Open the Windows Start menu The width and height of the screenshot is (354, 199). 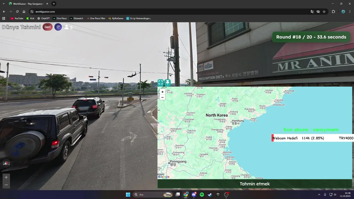pos(128,195)
